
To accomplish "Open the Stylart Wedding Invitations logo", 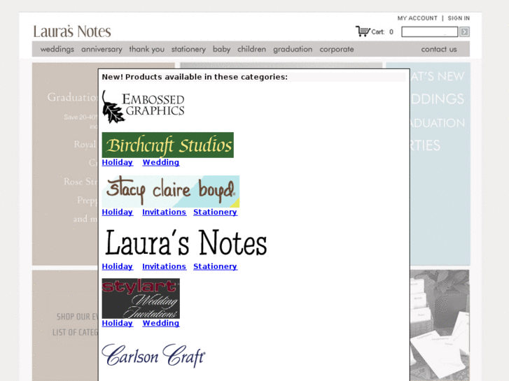I will 141,299.
